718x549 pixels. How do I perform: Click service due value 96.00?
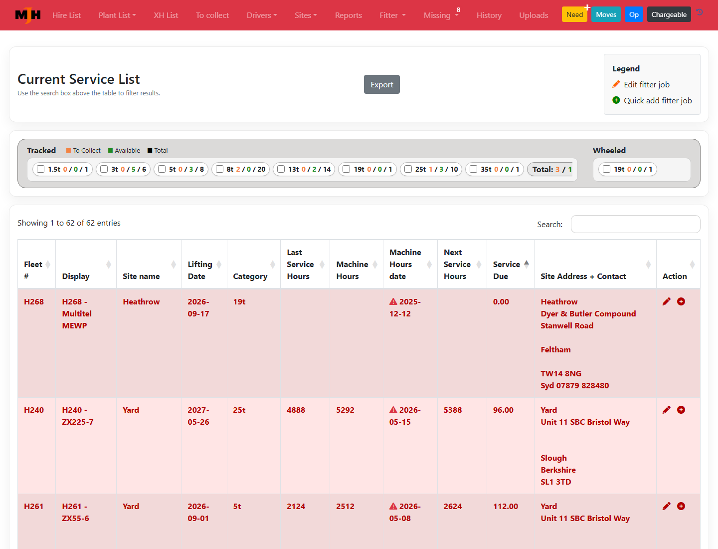pyautogui.click(x=504, y=410)
